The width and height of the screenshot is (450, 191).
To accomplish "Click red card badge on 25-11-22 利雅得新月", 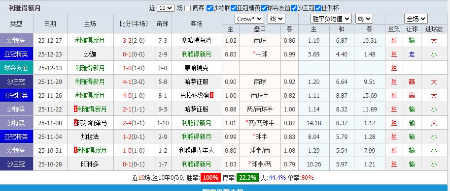I will coord(76,109).
